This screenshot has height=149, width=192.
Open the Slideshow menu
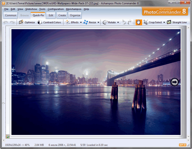(31, 9)
